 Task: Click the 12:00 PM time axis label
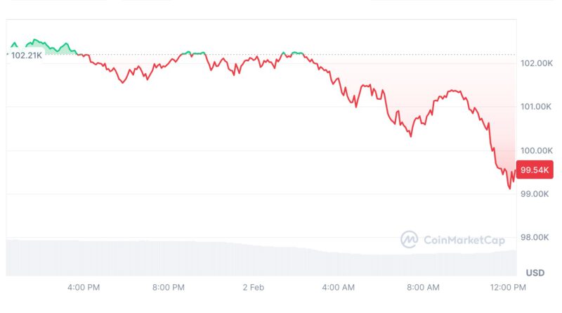point(509,287)
